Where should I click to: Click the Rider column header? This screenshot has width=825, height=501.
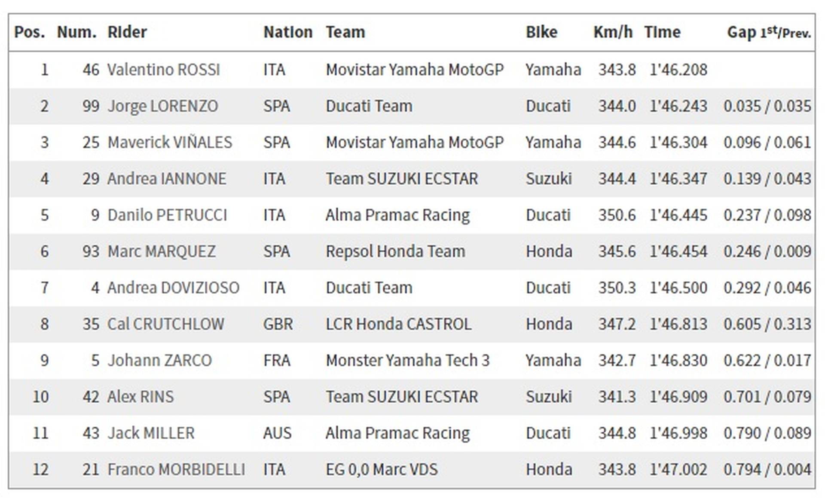point(127,32)
